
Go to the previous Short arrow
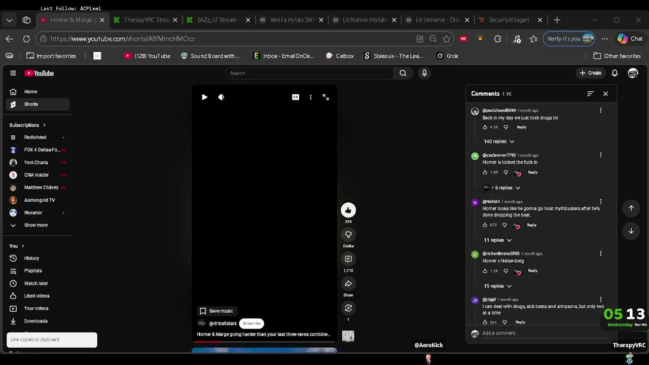[631, 208]
